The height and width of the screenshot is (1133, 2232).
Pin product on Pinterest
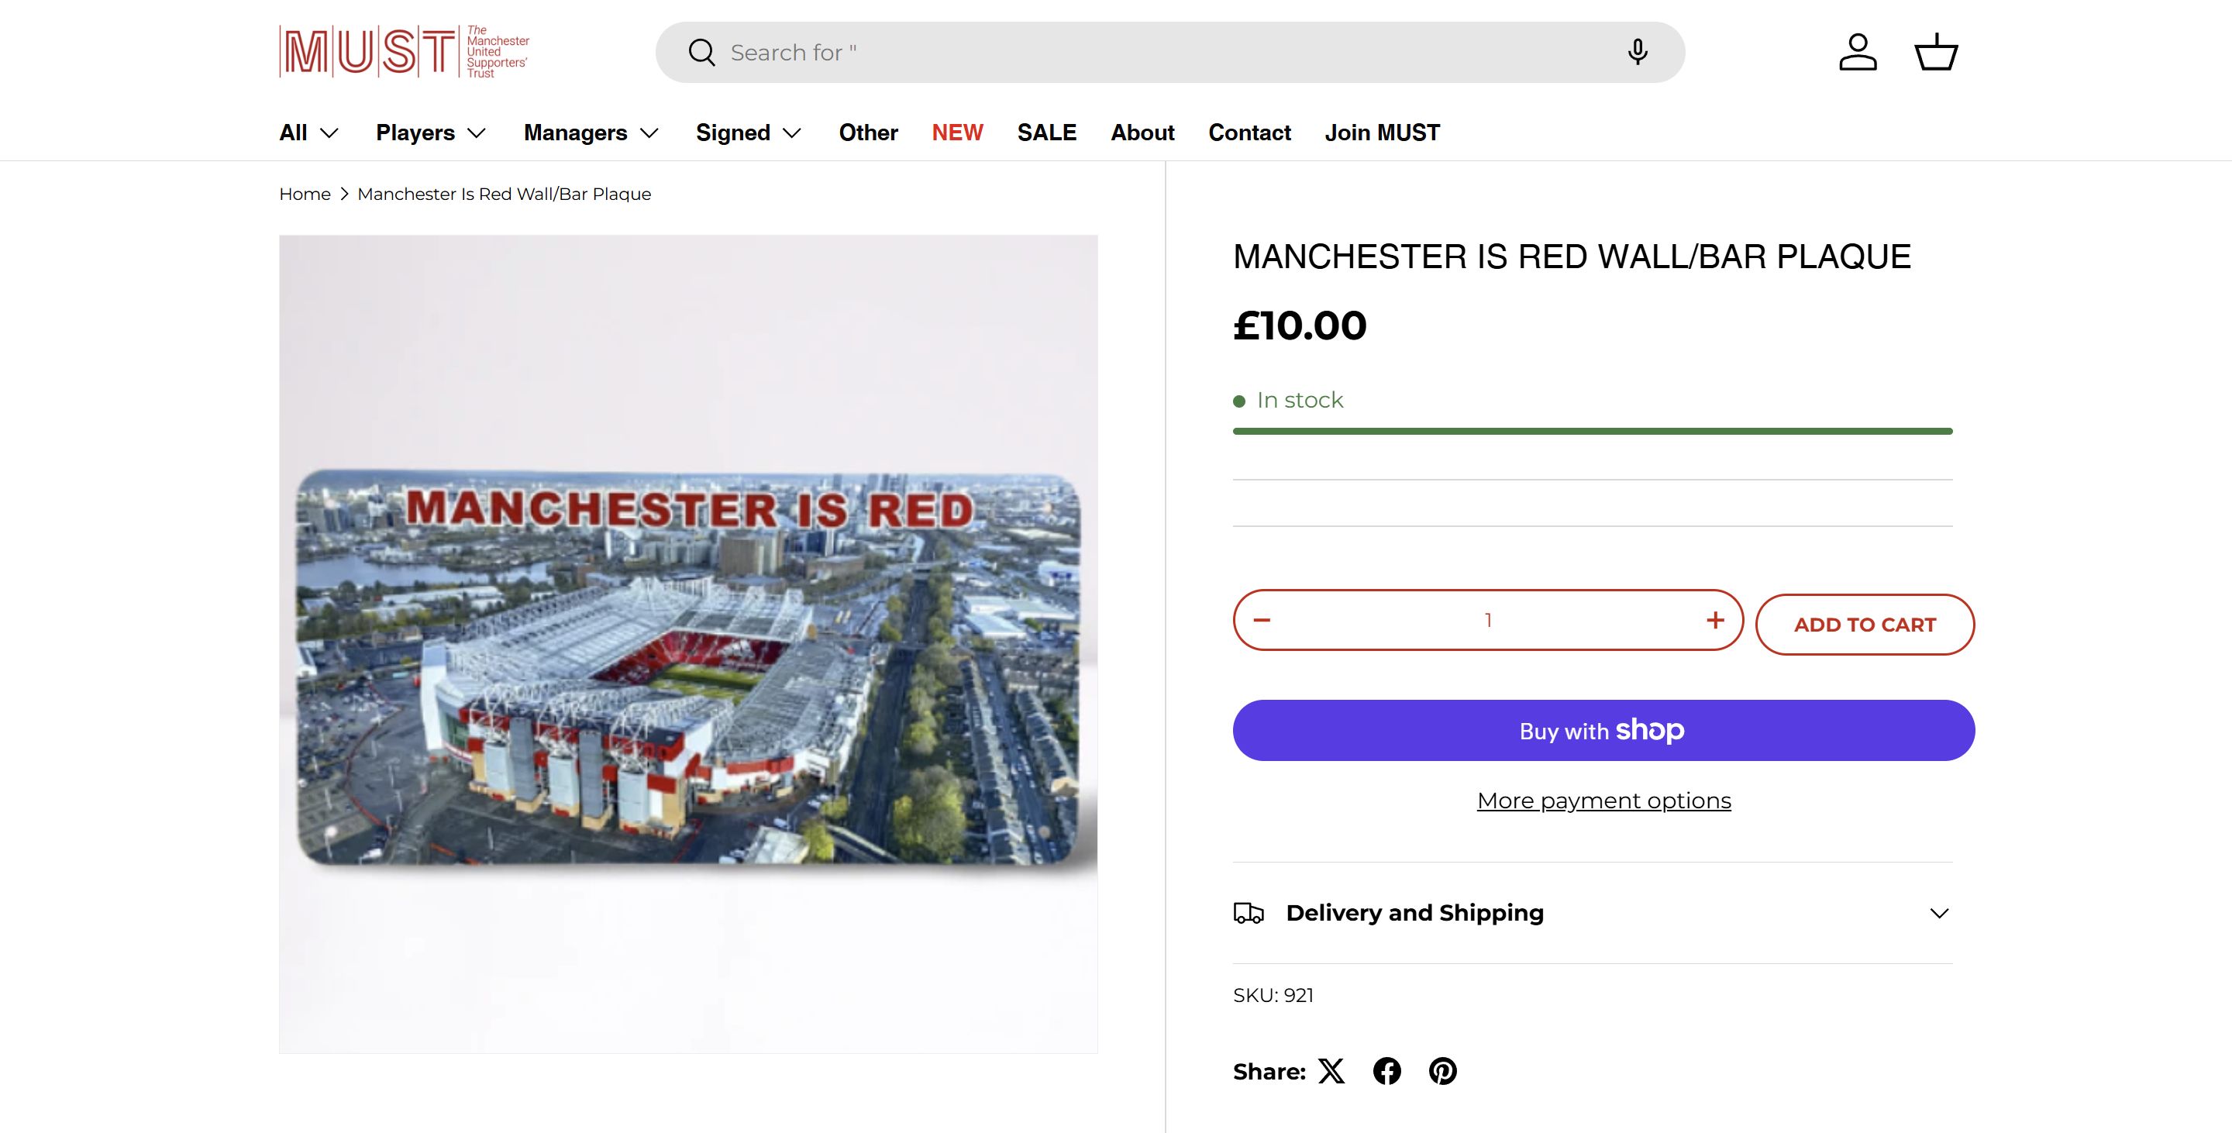[x=1441, y=1072]
